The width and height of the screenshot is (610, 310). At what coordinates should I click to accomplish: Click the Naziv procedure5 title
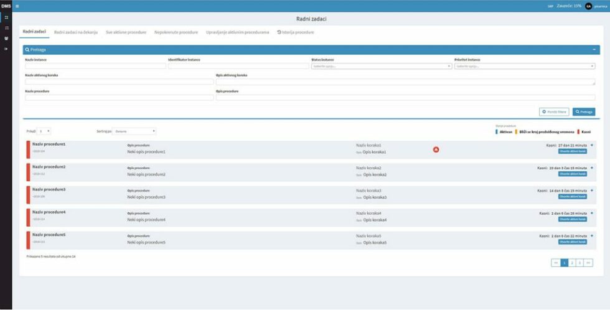pyautogui.click(x=49, y=235)
